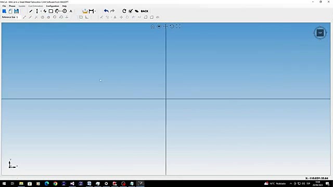This screenshot has height=187, width=333.
Task: Click the greyed square corner icon
Action: click(x=81, y=17)
